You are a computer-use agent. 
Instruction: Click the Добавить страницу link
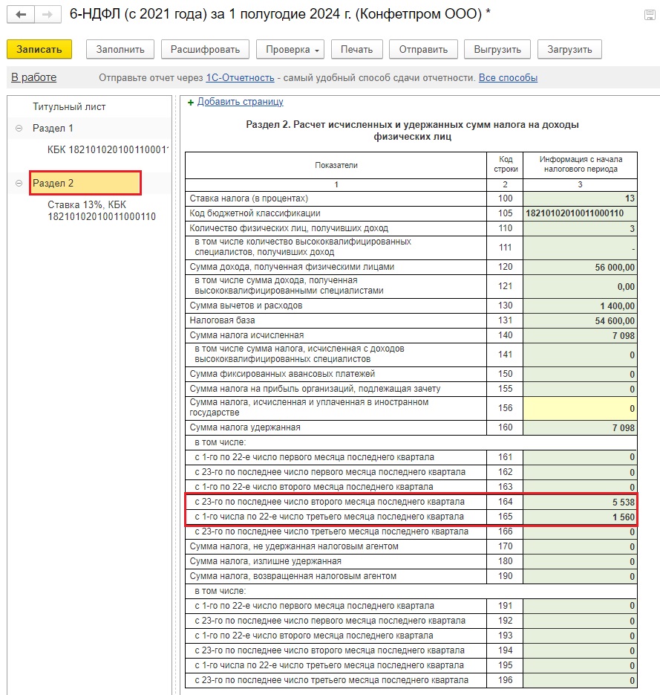tap(241, 102)
